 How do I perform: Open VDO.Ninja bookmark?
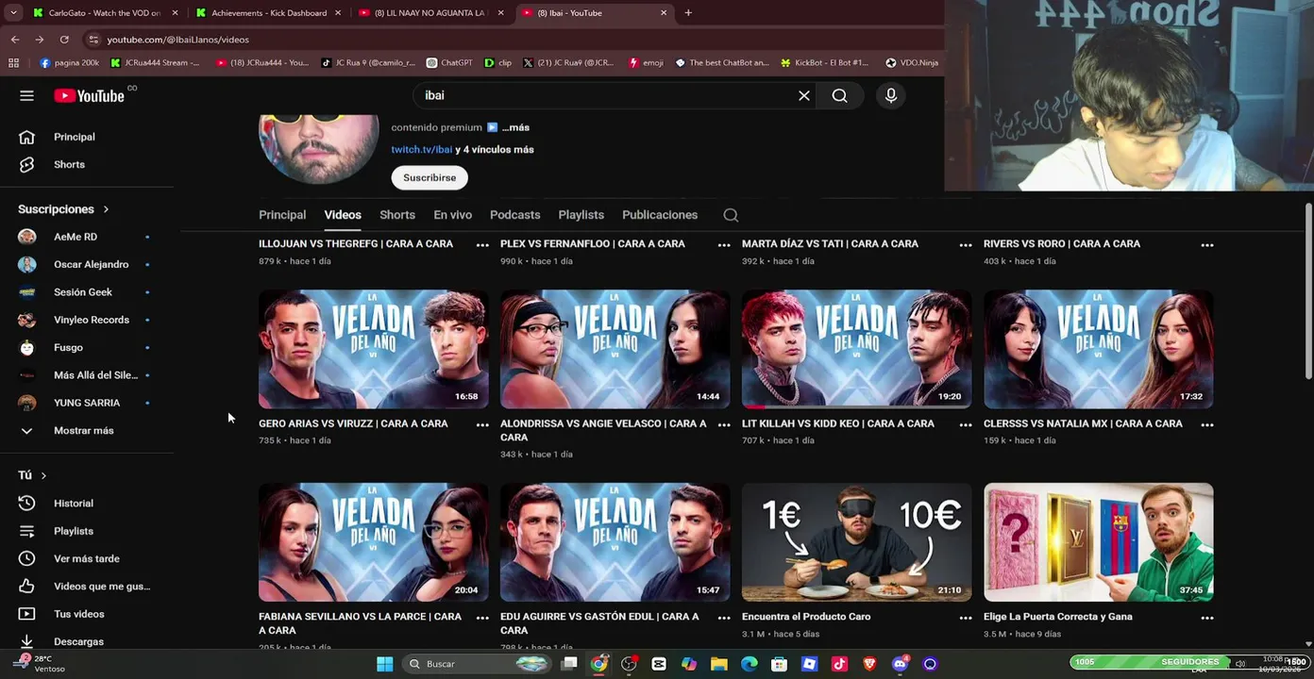click(x=912, y=63)
